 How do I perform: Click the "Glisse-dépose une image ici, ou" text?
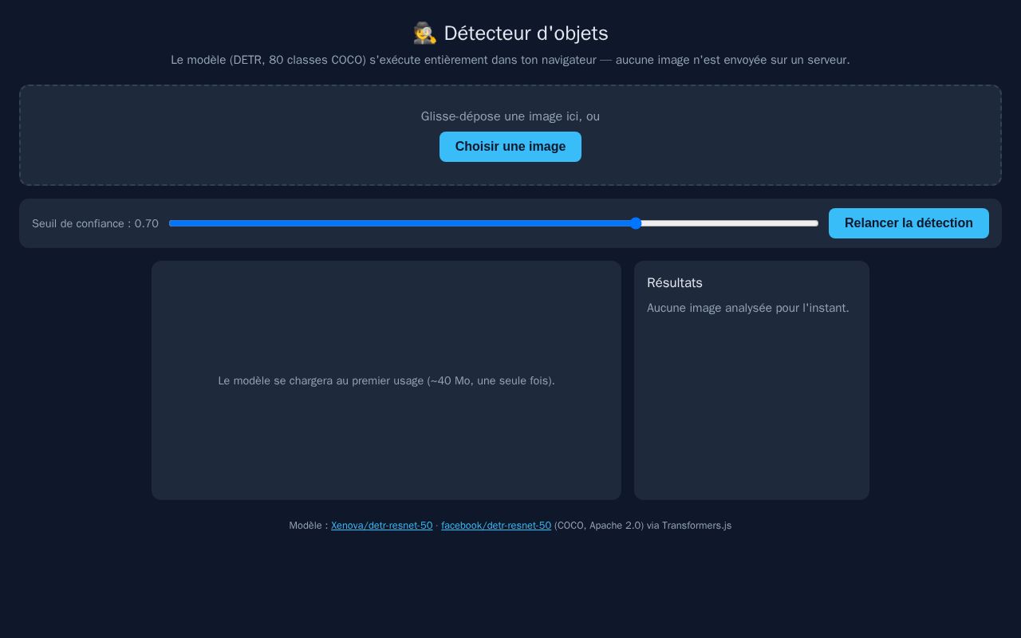click(x=510, y=116)
